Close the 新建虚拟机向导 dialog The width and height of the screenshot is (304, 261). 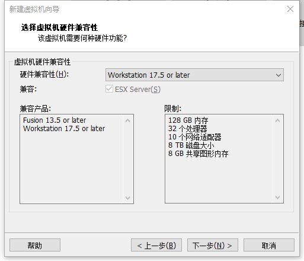point(290,9)
